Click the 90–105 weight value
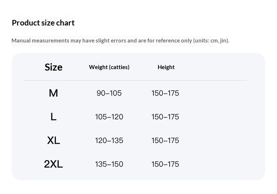The height and width of the screenshot is (194, 277). coord(109,93)
